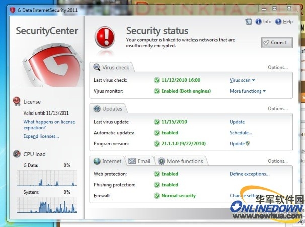
Task: Click Update link for last virus update
Action: click(x=237, y=122)
